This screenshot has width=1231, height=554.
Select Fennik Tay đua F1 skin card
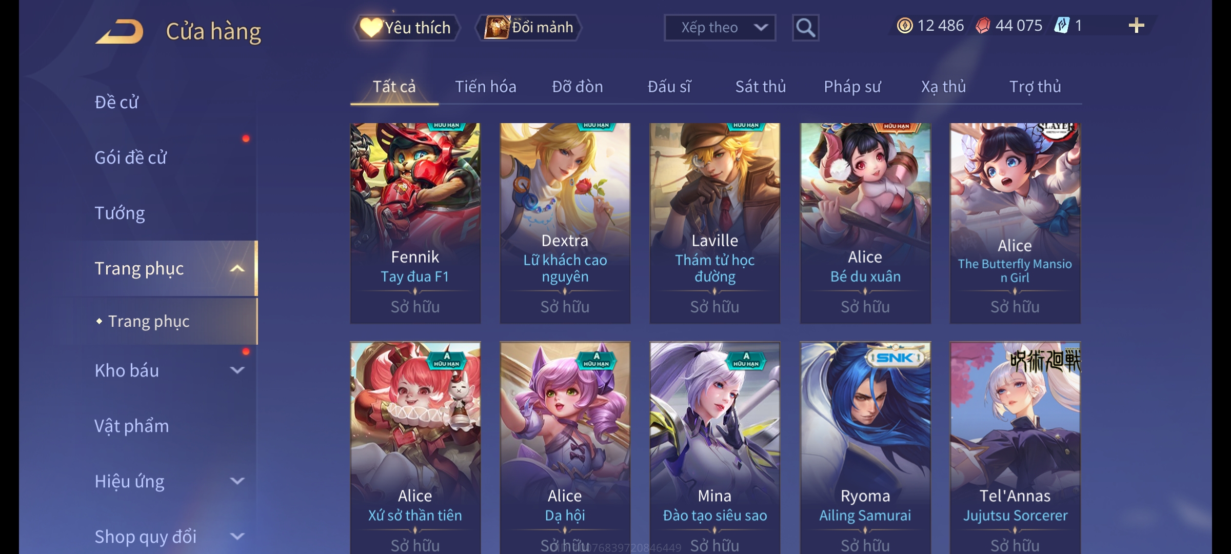click(x=415, y=223)
